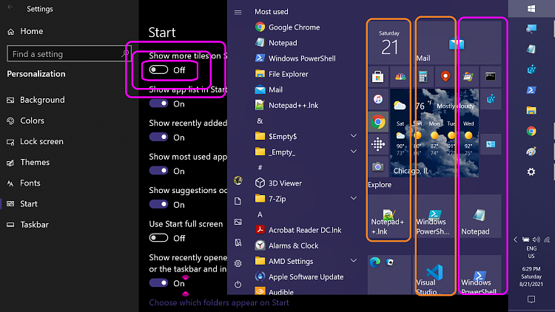Viewport: 555px width, 312px height.
Task: Launch PowerShell tile beside the Notepad++ tile
Action: (x=434, y=216)
